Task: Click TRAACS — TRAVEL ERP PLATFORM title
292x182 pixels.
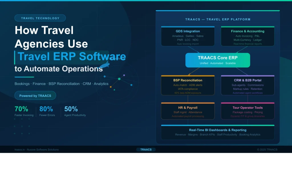Action: click(x=218, y=19)
